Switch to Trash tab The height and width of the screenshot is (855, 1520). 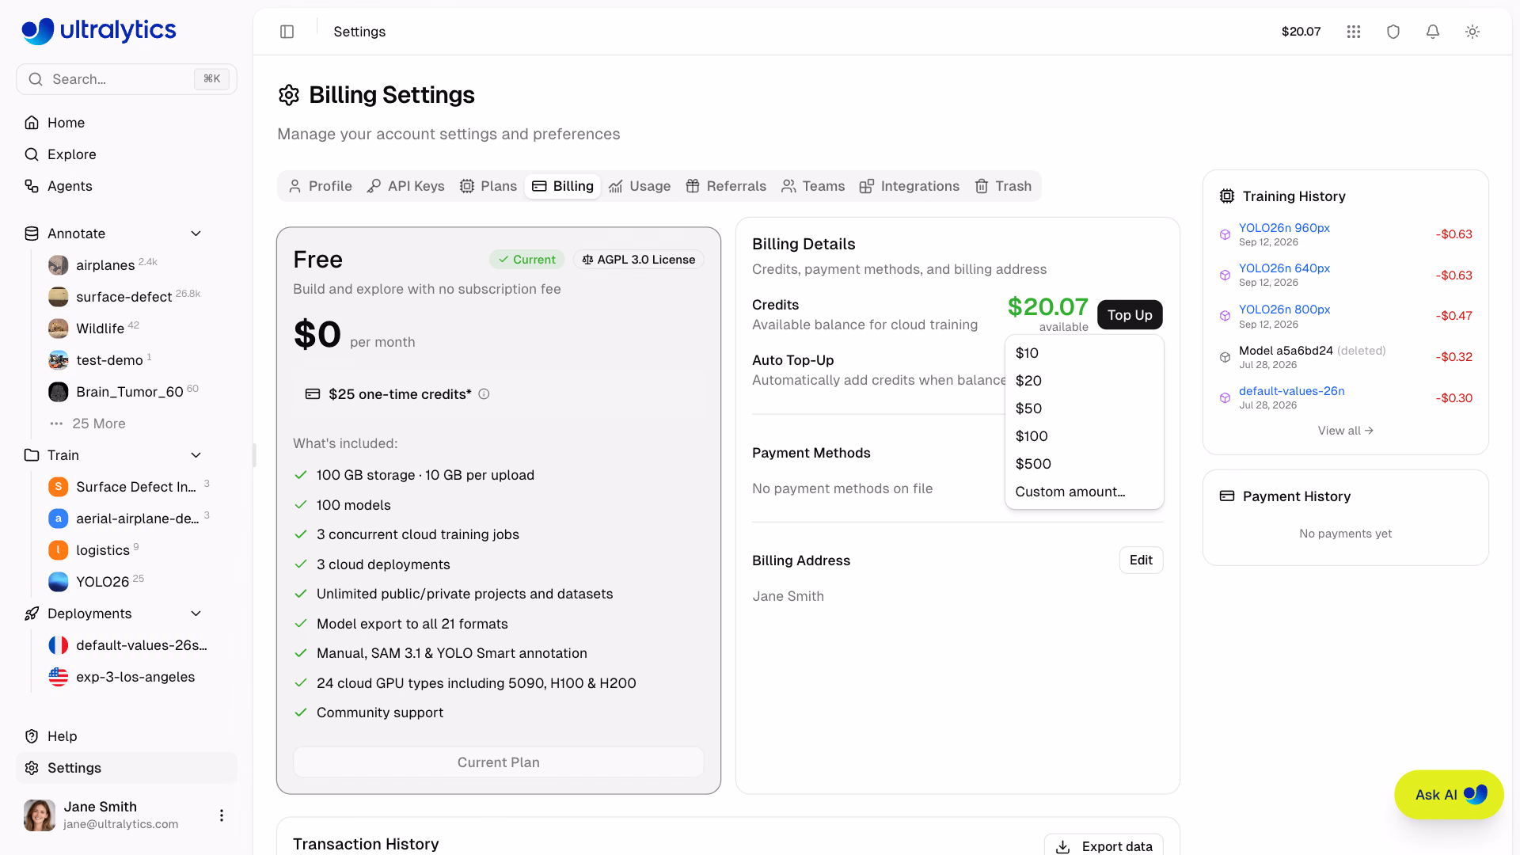pos(1003,186)
